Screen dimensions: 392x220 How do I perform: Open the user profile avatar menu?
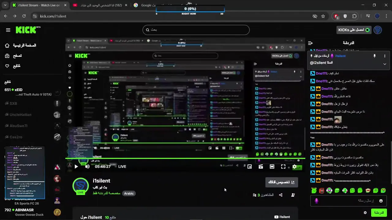click(x=378, y=30)
